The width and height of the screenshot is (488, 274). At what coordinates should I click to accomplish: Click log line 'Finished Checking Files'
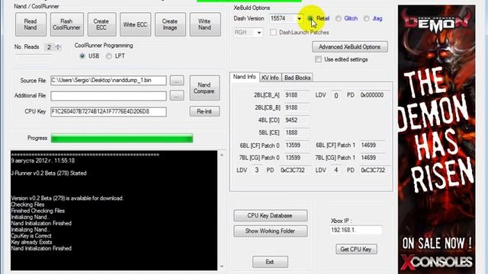(37, 211)
